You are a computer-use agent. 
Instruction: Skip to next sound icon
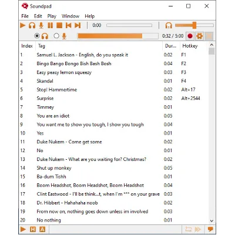78,25
